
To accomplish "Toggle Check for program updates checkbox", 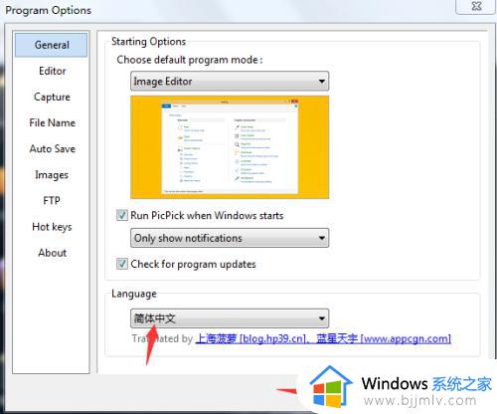I will click(121, 264).
